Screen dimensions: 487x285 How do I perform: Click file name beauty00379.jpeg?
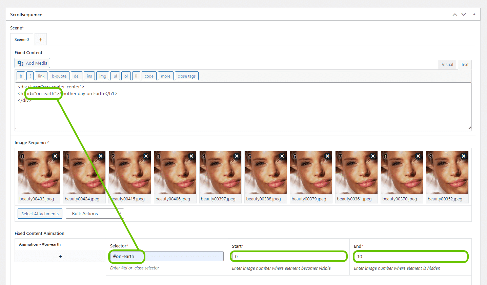(x=309, y=199)
